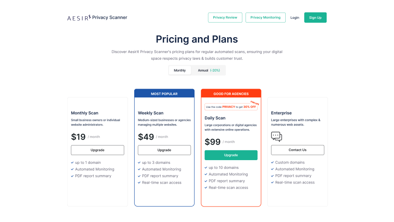
Task: Switch billing to Monthly
Action: [x=180, y=70]
